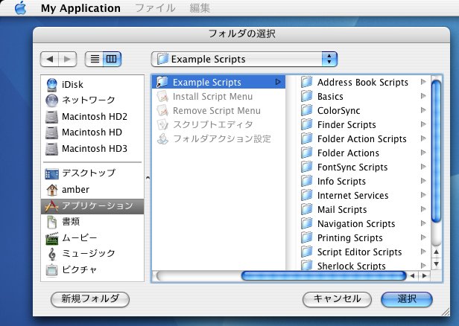
Task: Select the ColorSync folder
Action: pos(363,110)
